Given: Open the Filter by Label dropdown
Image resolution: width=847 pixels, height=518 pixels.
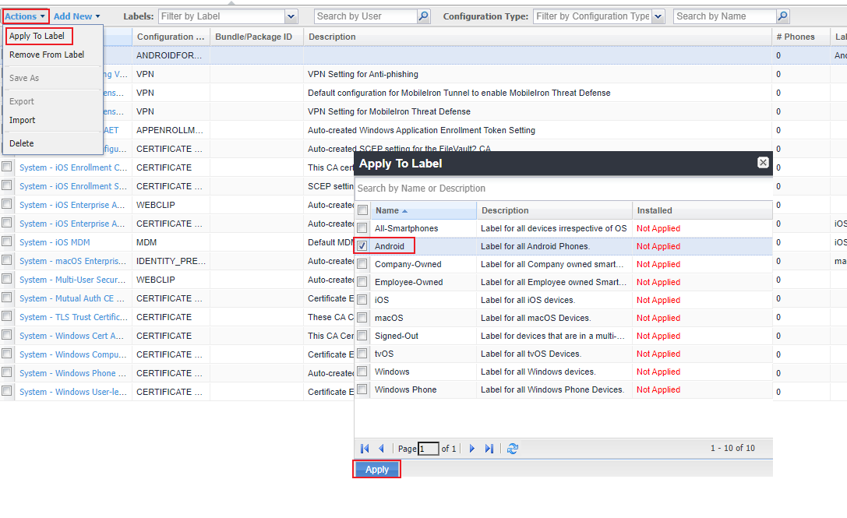Looking at the screenshot, I should (291, 16).
